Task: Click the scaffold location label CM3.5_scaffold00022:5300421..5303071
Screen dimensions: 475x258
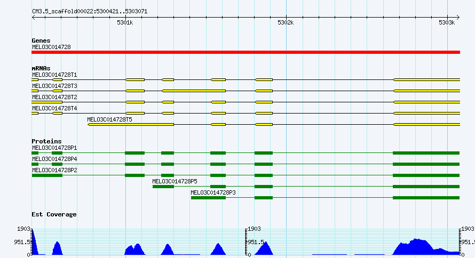Action: pyautogui.click(x=90, y=12)
